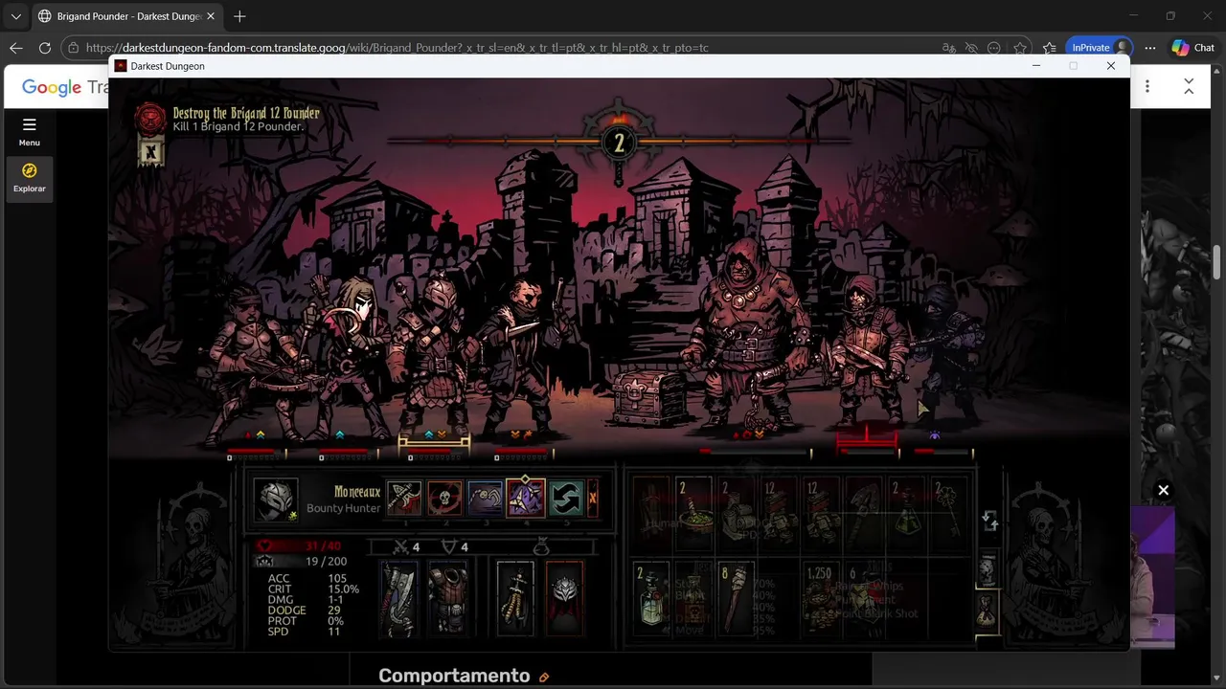This screenshot has height=689, width=1226.
Task: Collapse the Google Translate bar with the chevrons
Action: pos(1189,86)
